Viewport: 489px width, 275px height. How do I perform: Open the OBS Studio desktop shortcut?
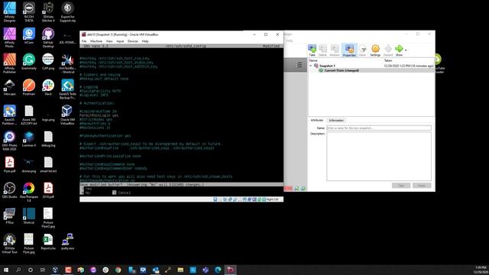tap(9, 190)
